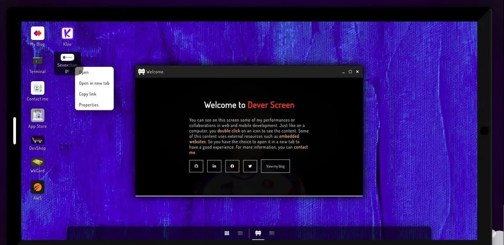Click the GitHub social button

click(x=196, y=166)
